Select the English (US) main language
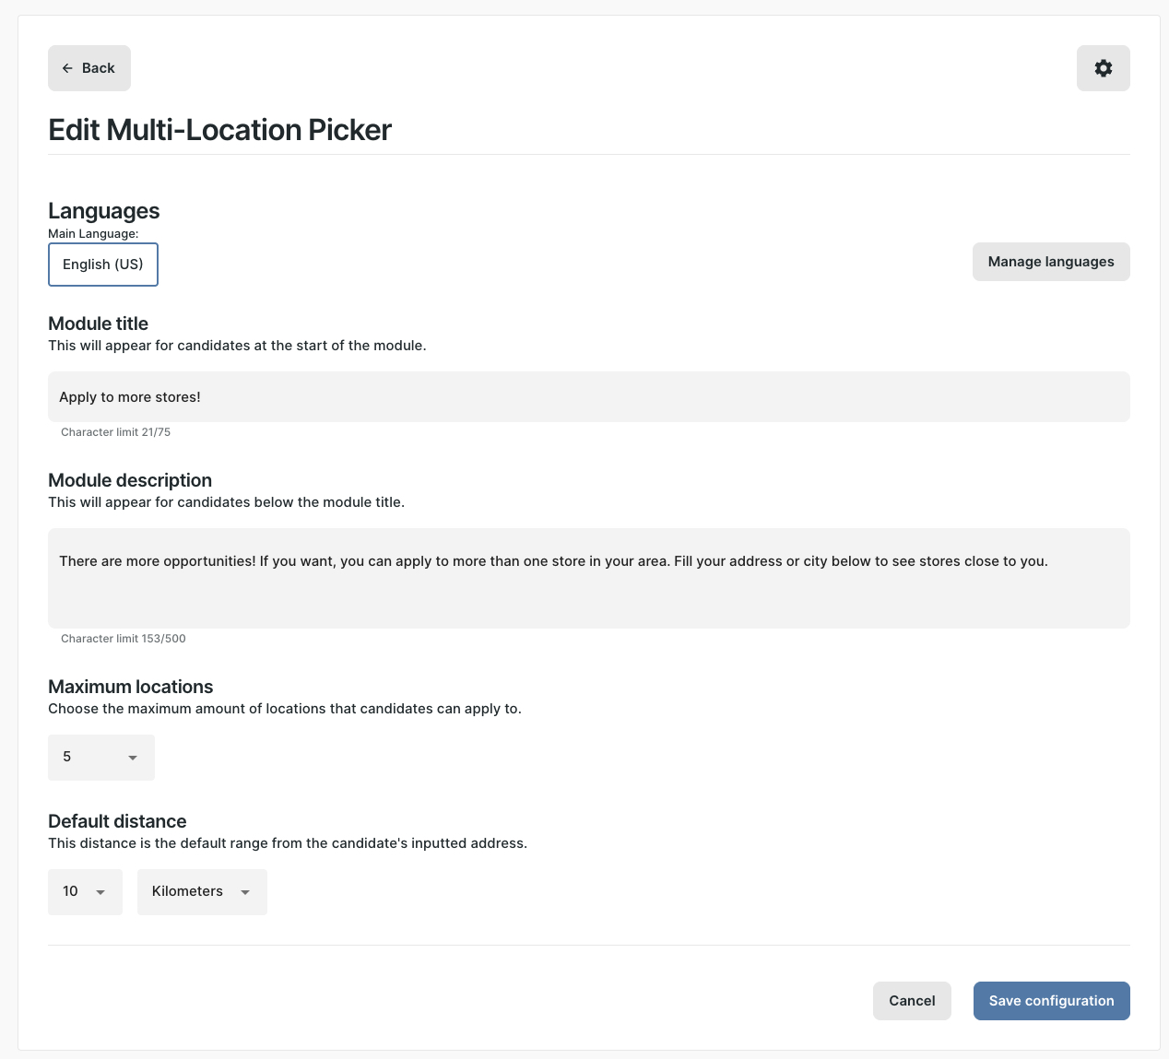Image resolution: width=1169 pixels, height=1059 pixels. click(x=103, y=265)
